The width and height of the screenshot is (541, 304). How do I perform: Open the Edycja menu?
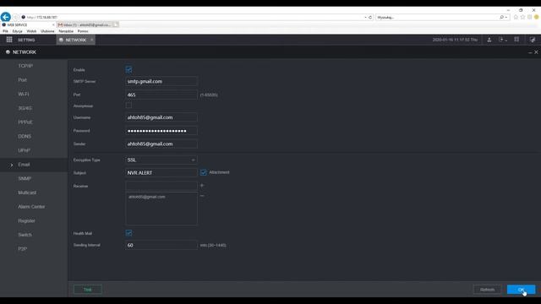17,31
